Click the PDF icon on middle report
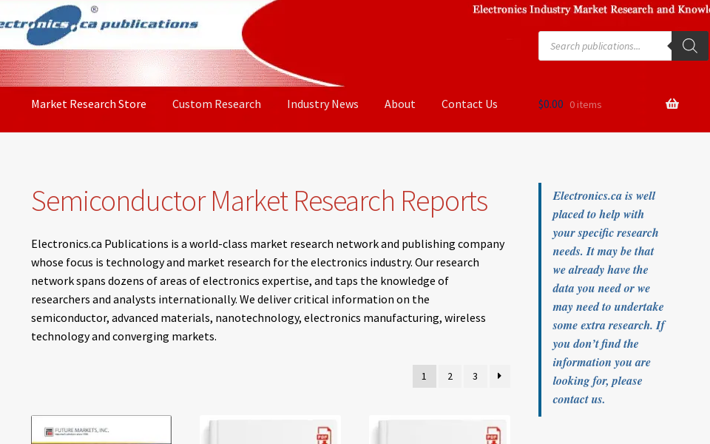The image size is (710, 444). pos(323,435)
